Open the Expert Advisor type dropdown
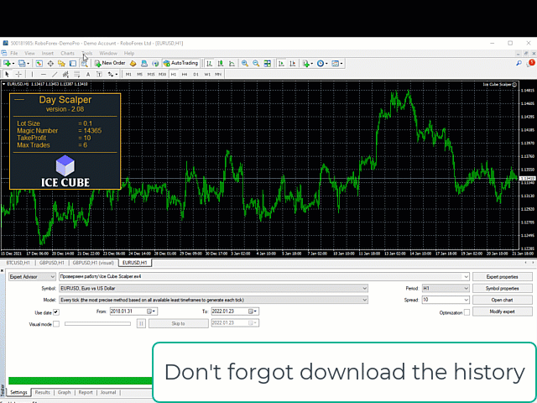Viewport: 537px width, 403px height. pos(32,276)
